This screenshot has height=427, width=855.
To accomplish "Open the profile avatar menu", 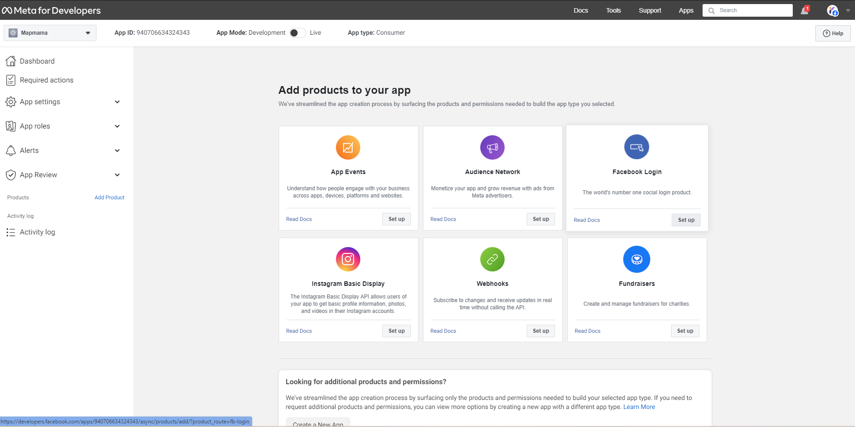I will tap(832, 10).
